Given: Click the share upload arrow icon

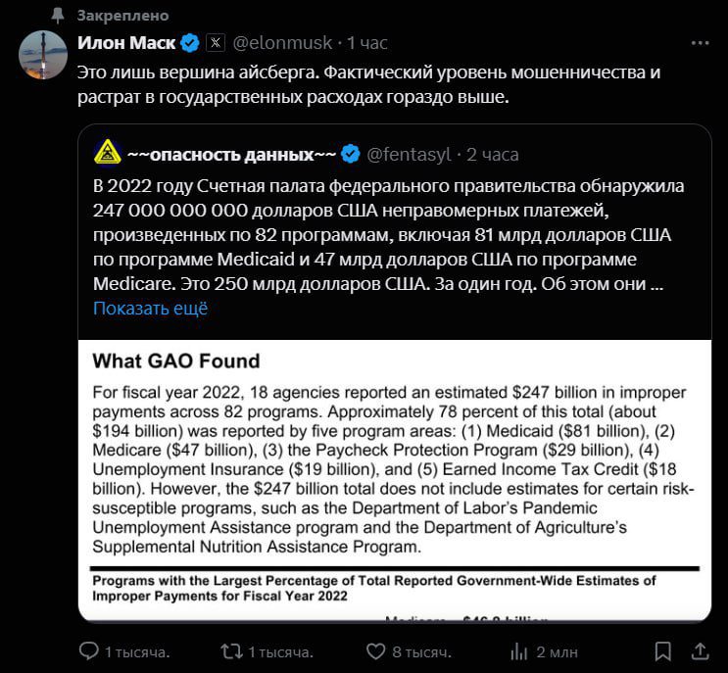Looking at the screenshot, I should click(700, 651).
